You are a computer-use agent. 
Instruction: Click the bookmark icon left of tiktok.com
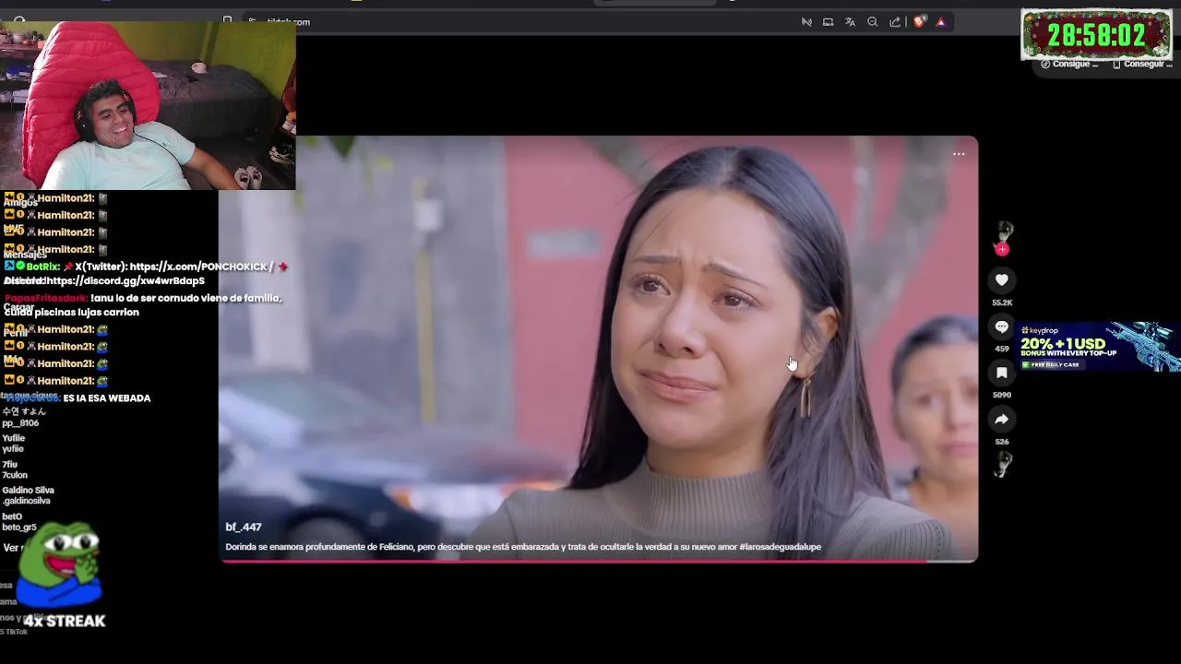227,20
